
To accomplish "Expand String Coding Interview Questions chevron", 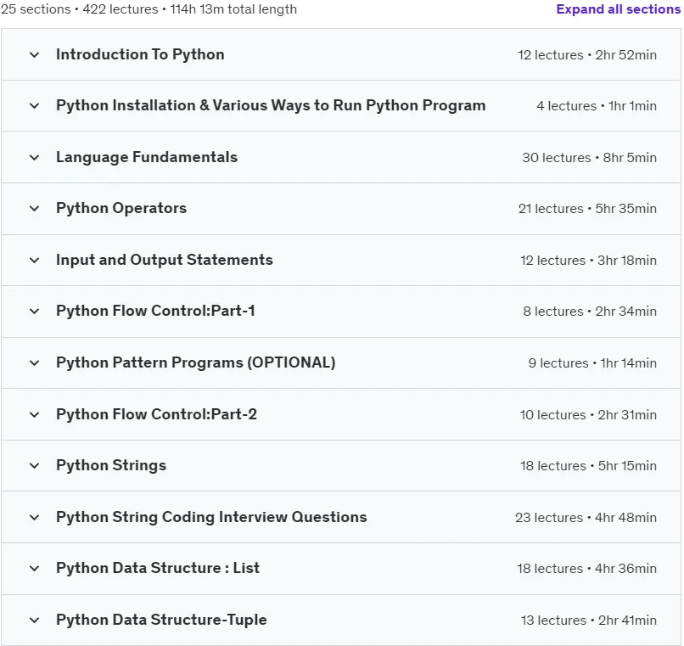I will click(x=35, y=518).
